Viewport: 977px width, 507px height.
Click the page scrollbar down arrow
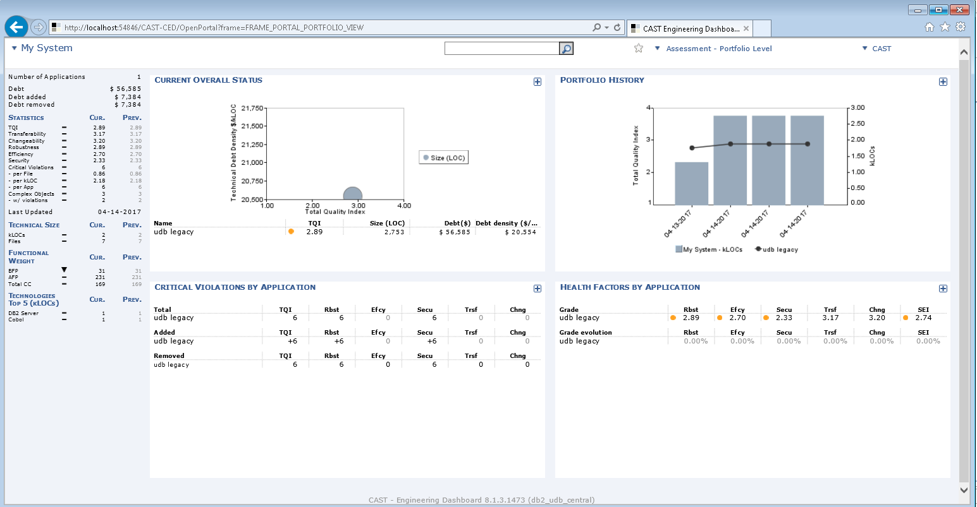[x=964, y=489]
